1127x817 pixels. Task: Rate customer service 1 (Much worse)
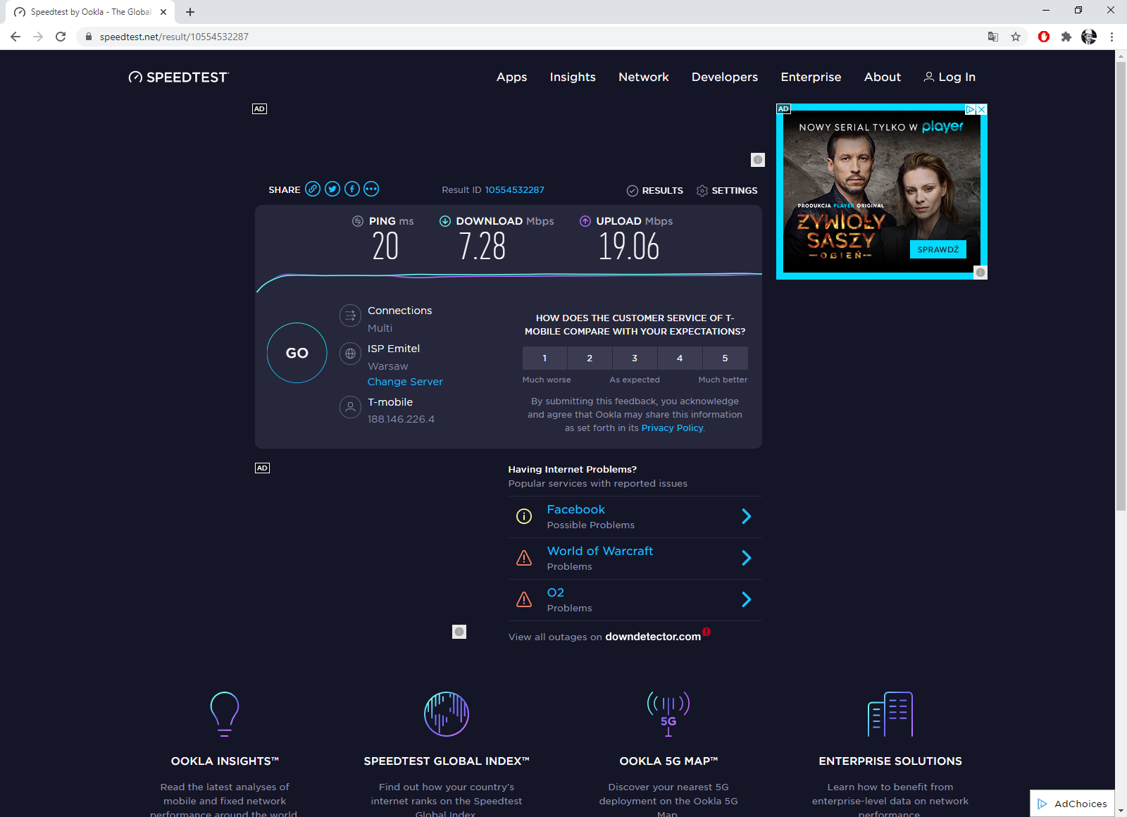544,358
